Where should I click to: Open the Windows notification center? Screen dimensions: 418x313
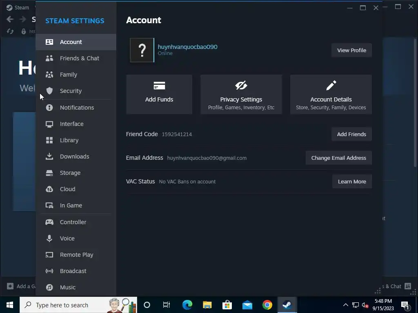(405, 305)
